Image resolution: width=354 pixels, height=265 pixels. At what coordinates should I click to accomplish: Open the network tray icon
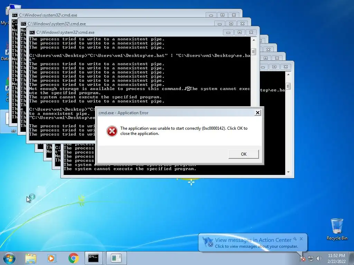pos(311,258)
